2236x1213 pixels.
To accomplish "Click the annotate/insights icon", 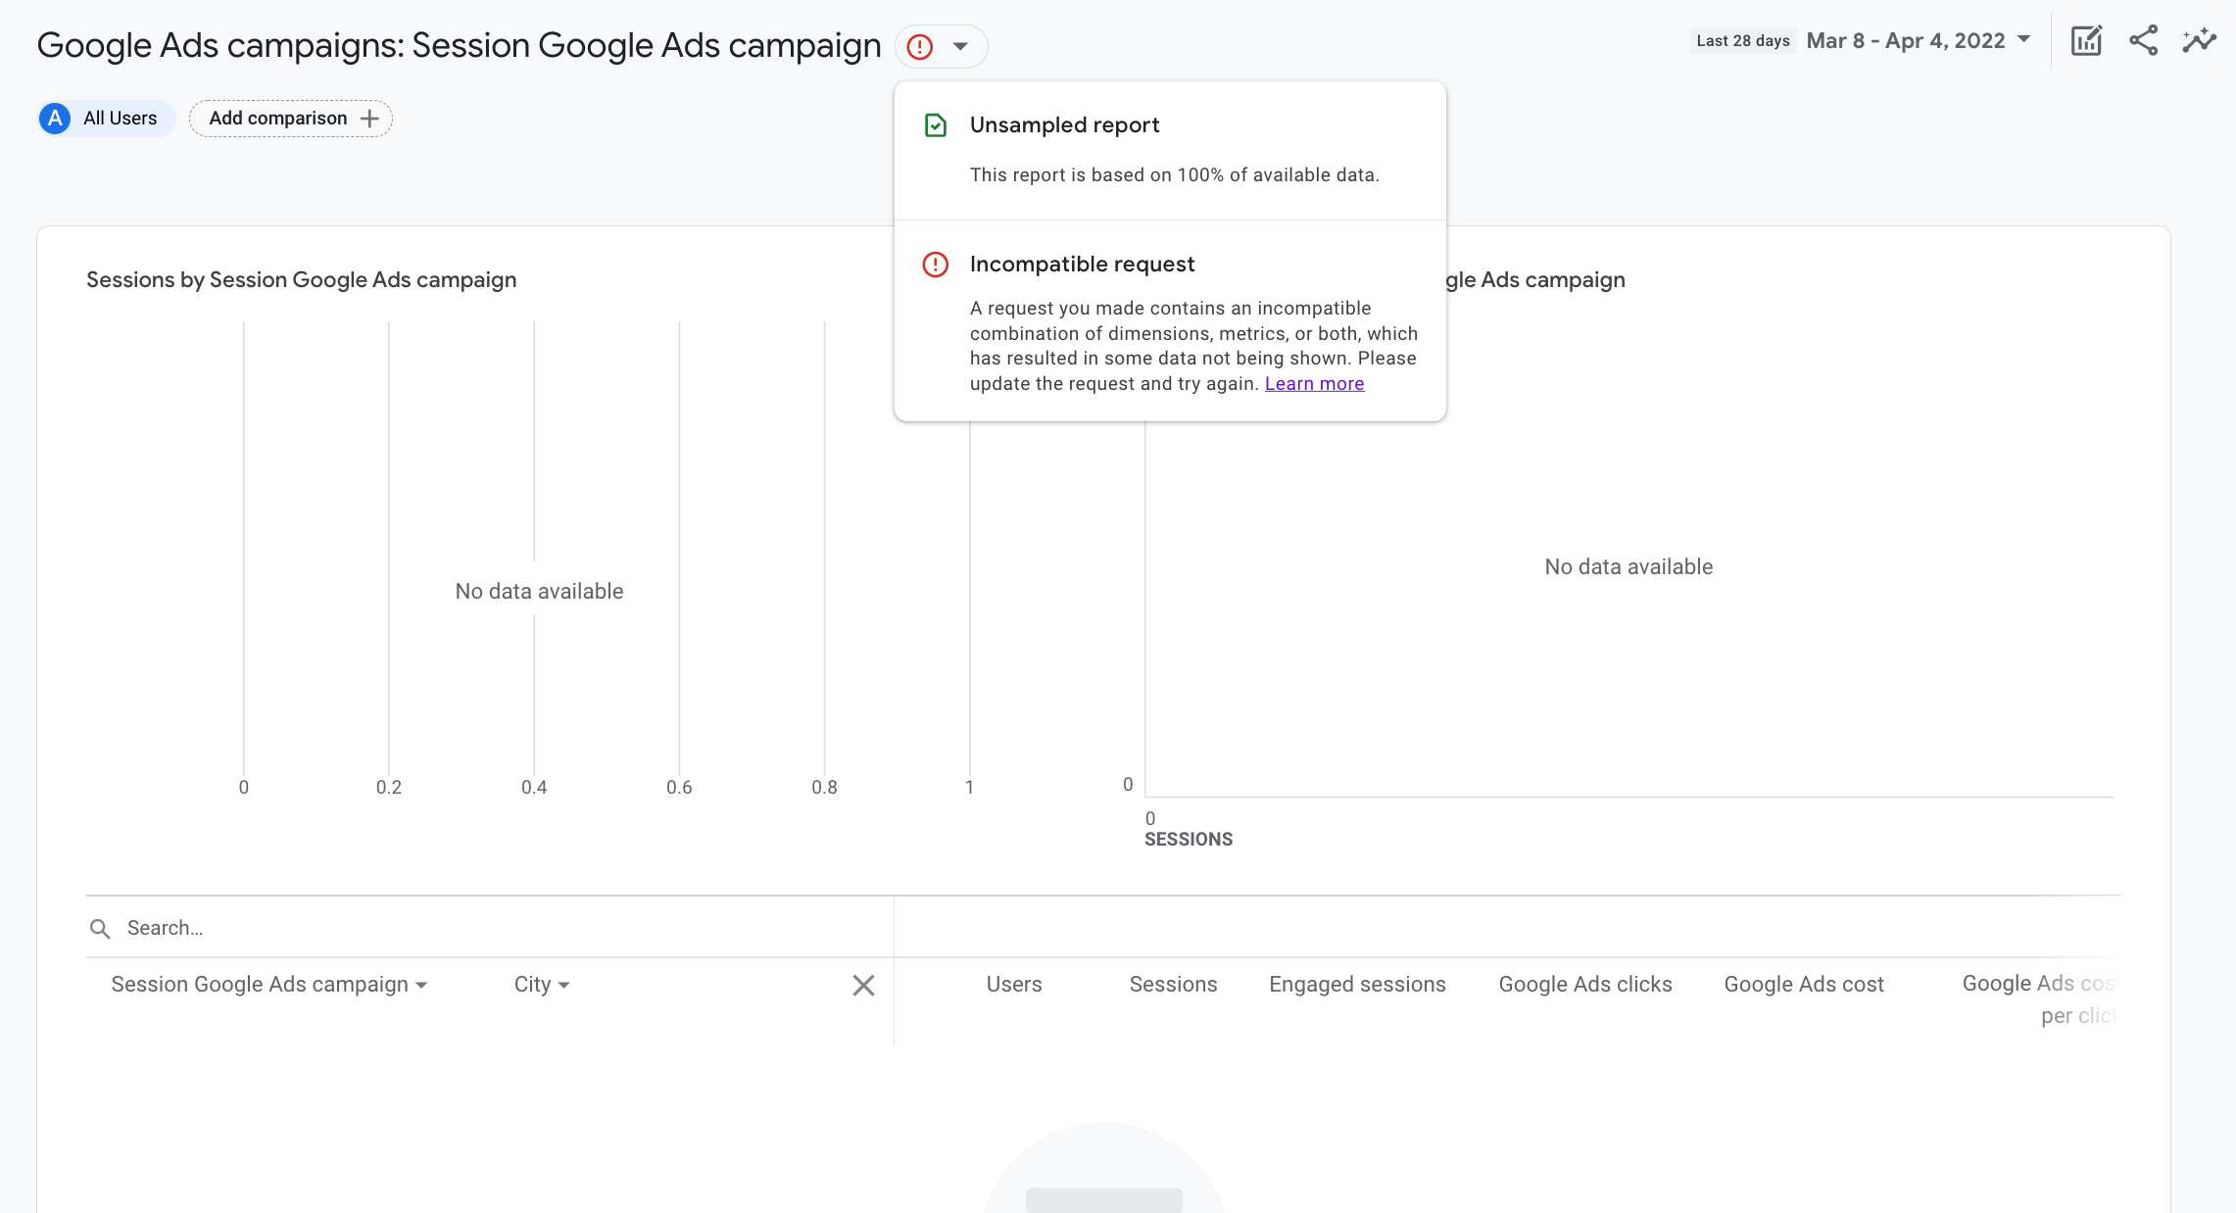I will (2207, 40).
